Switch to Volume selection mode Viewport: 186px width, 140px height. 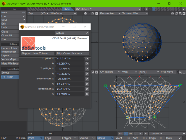[87, 138]
